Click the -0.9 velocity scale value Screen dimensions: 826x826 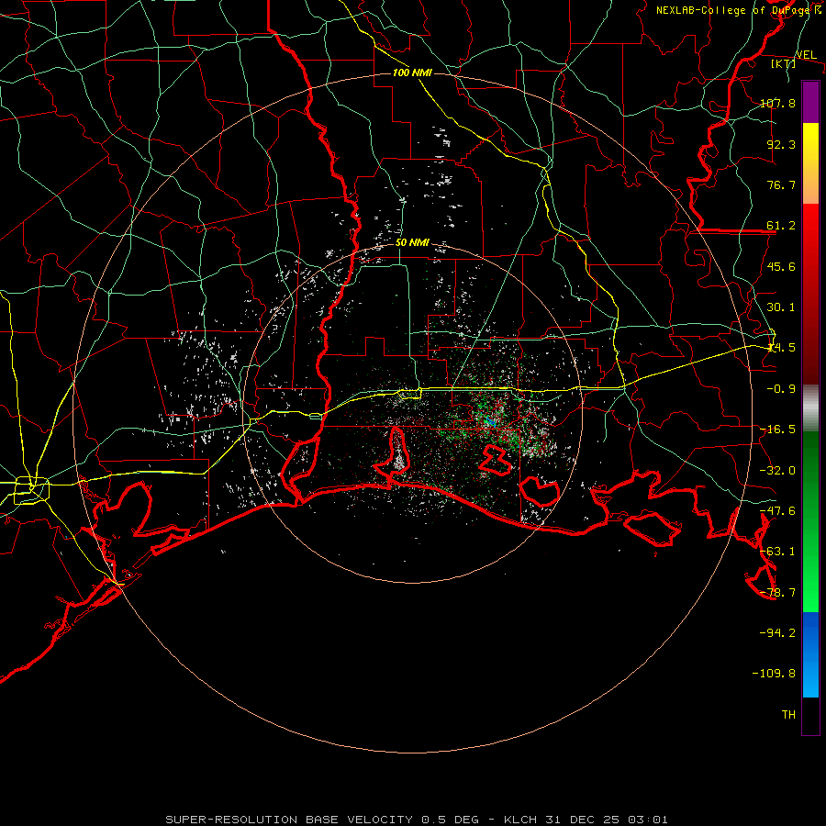[x=781, y=389]
